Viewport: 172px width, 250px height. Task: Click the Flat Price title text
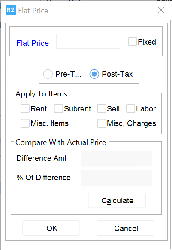pos(33,11)
